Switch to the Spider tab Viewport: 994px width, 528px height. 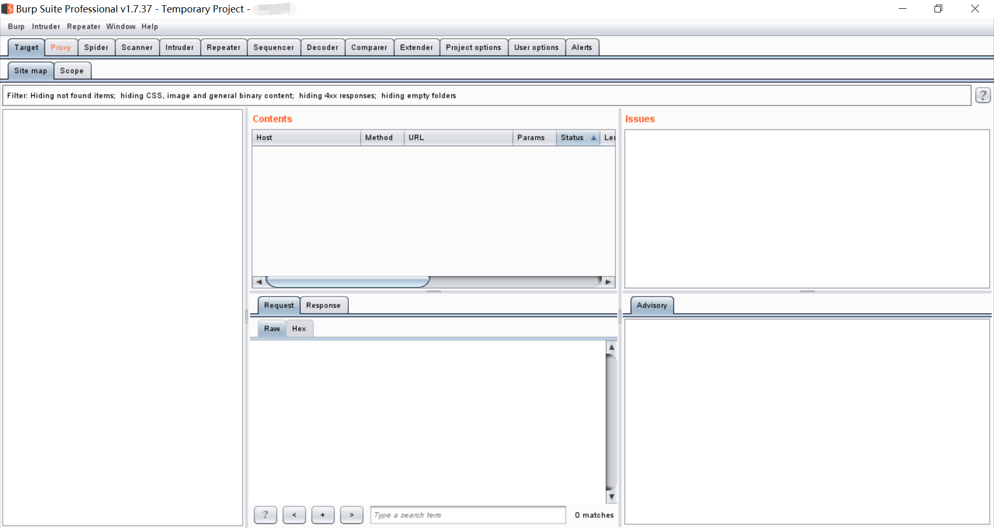click(96, 48)
